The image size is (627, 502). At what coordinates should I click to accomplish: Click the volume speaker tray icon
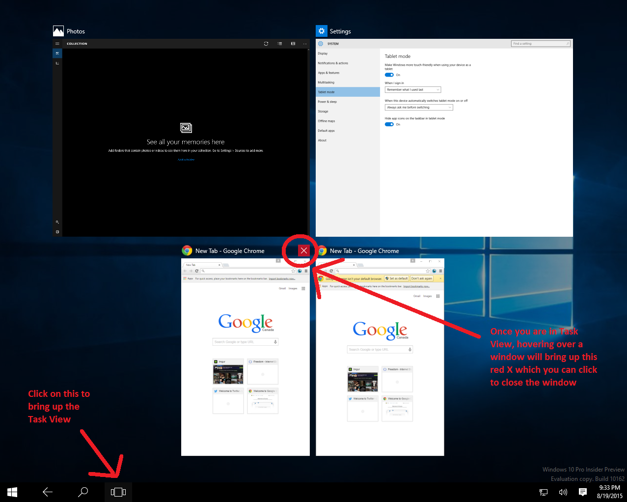point(563,492)
